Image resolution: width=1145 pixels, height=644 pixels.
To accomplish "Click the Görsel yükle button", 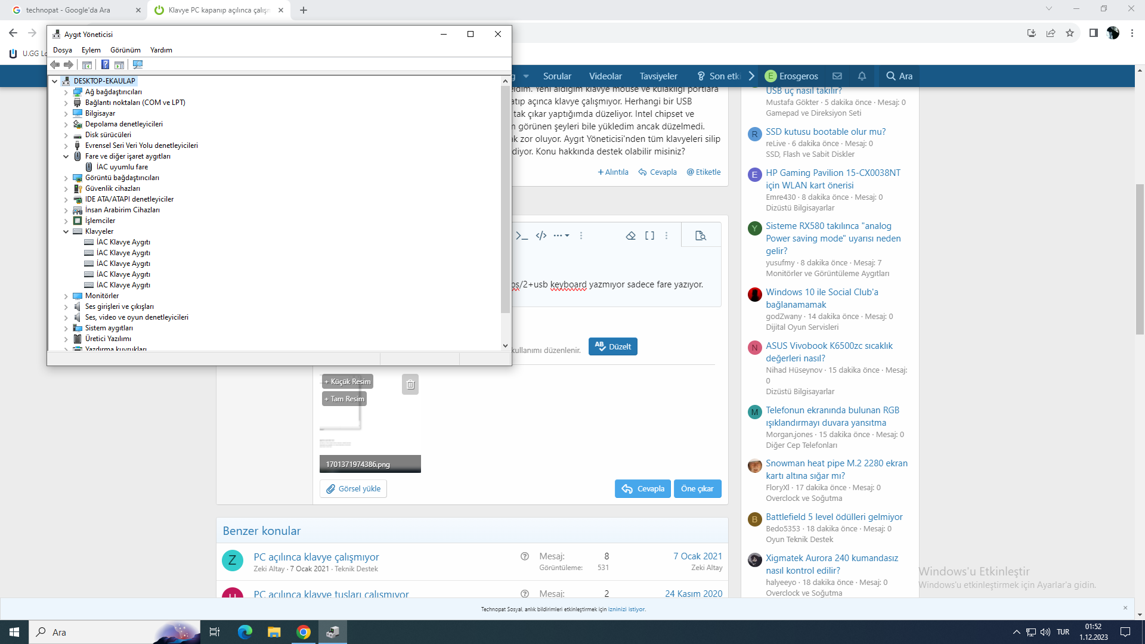I will tap(353, 488).
